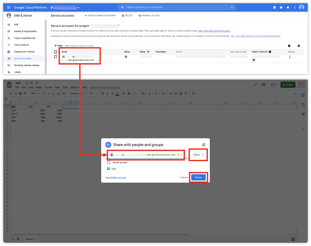311x246 pixels.
Task: Open Learn more about service accounts link
Action: click(214, 31)
